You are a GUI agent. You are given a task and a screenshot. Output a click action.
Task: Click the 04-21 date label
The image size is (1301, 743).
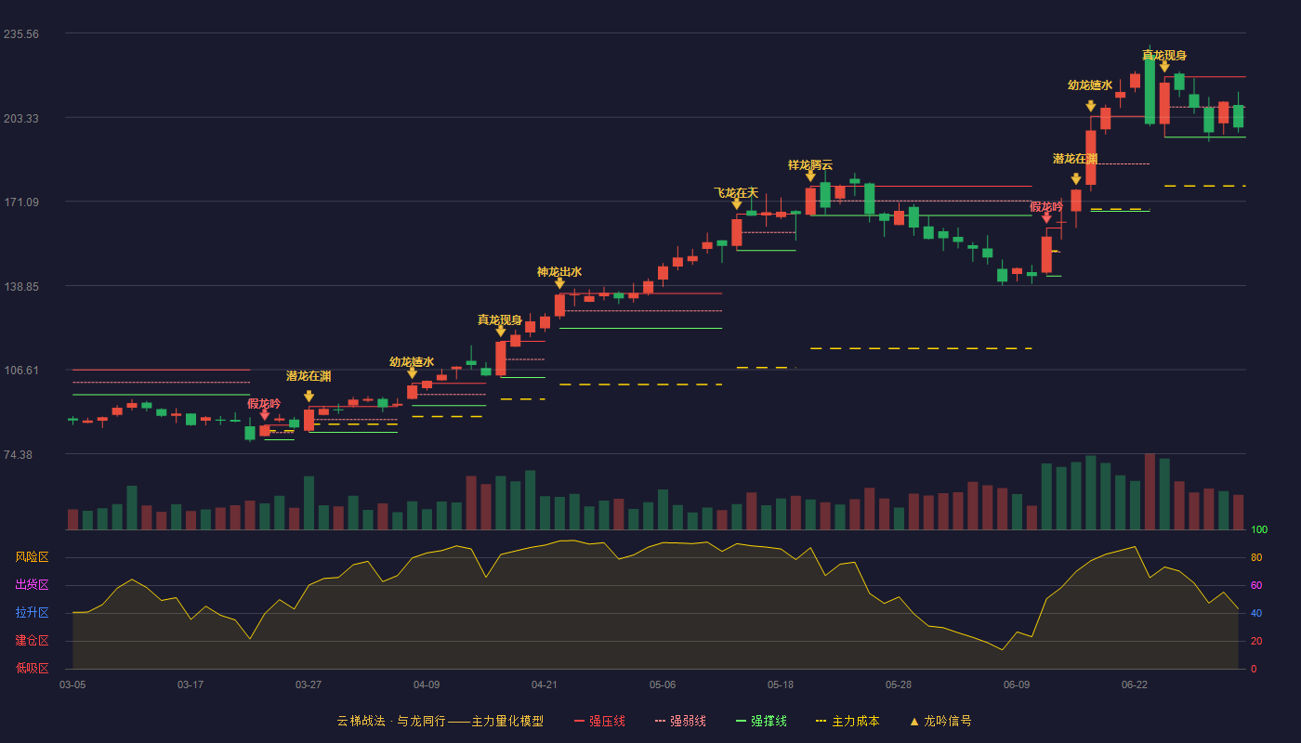pos(545,684)
